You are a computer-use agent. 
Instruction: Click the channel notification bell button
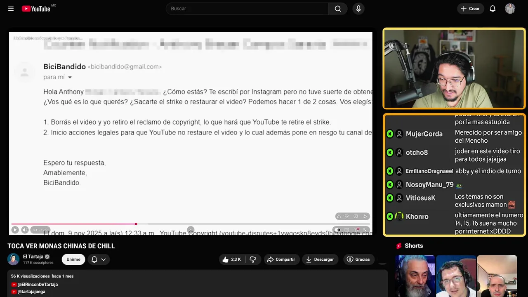(x=94, y=259)
